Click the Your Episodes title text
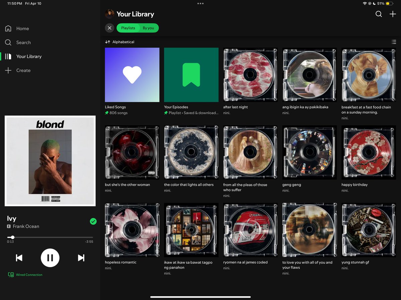Screen dimensions: 401x300 [x=176, y=107]
